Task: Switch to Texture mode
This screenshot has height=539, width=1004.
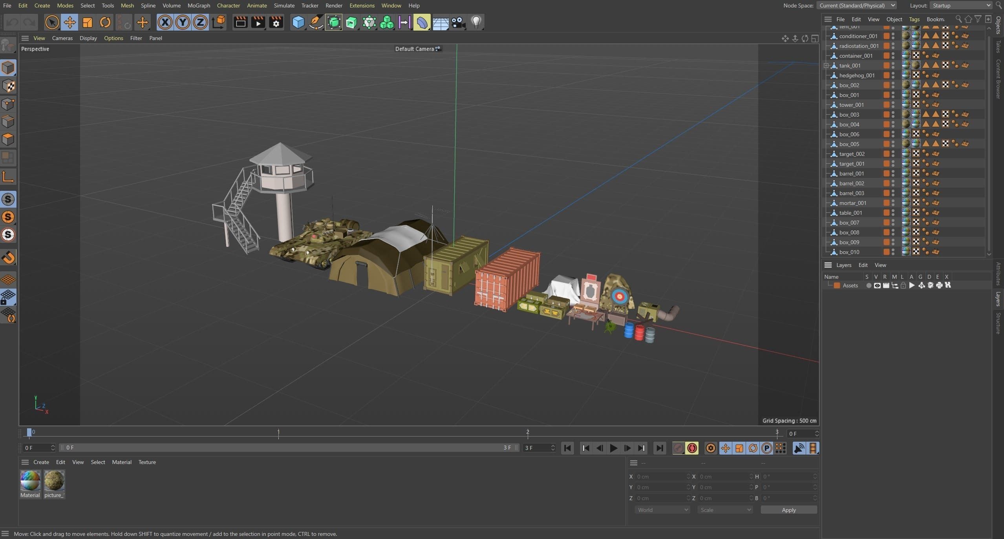Action: 8,86
